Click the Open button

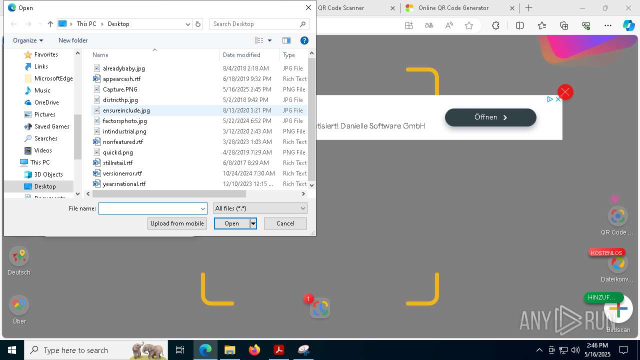232,223
